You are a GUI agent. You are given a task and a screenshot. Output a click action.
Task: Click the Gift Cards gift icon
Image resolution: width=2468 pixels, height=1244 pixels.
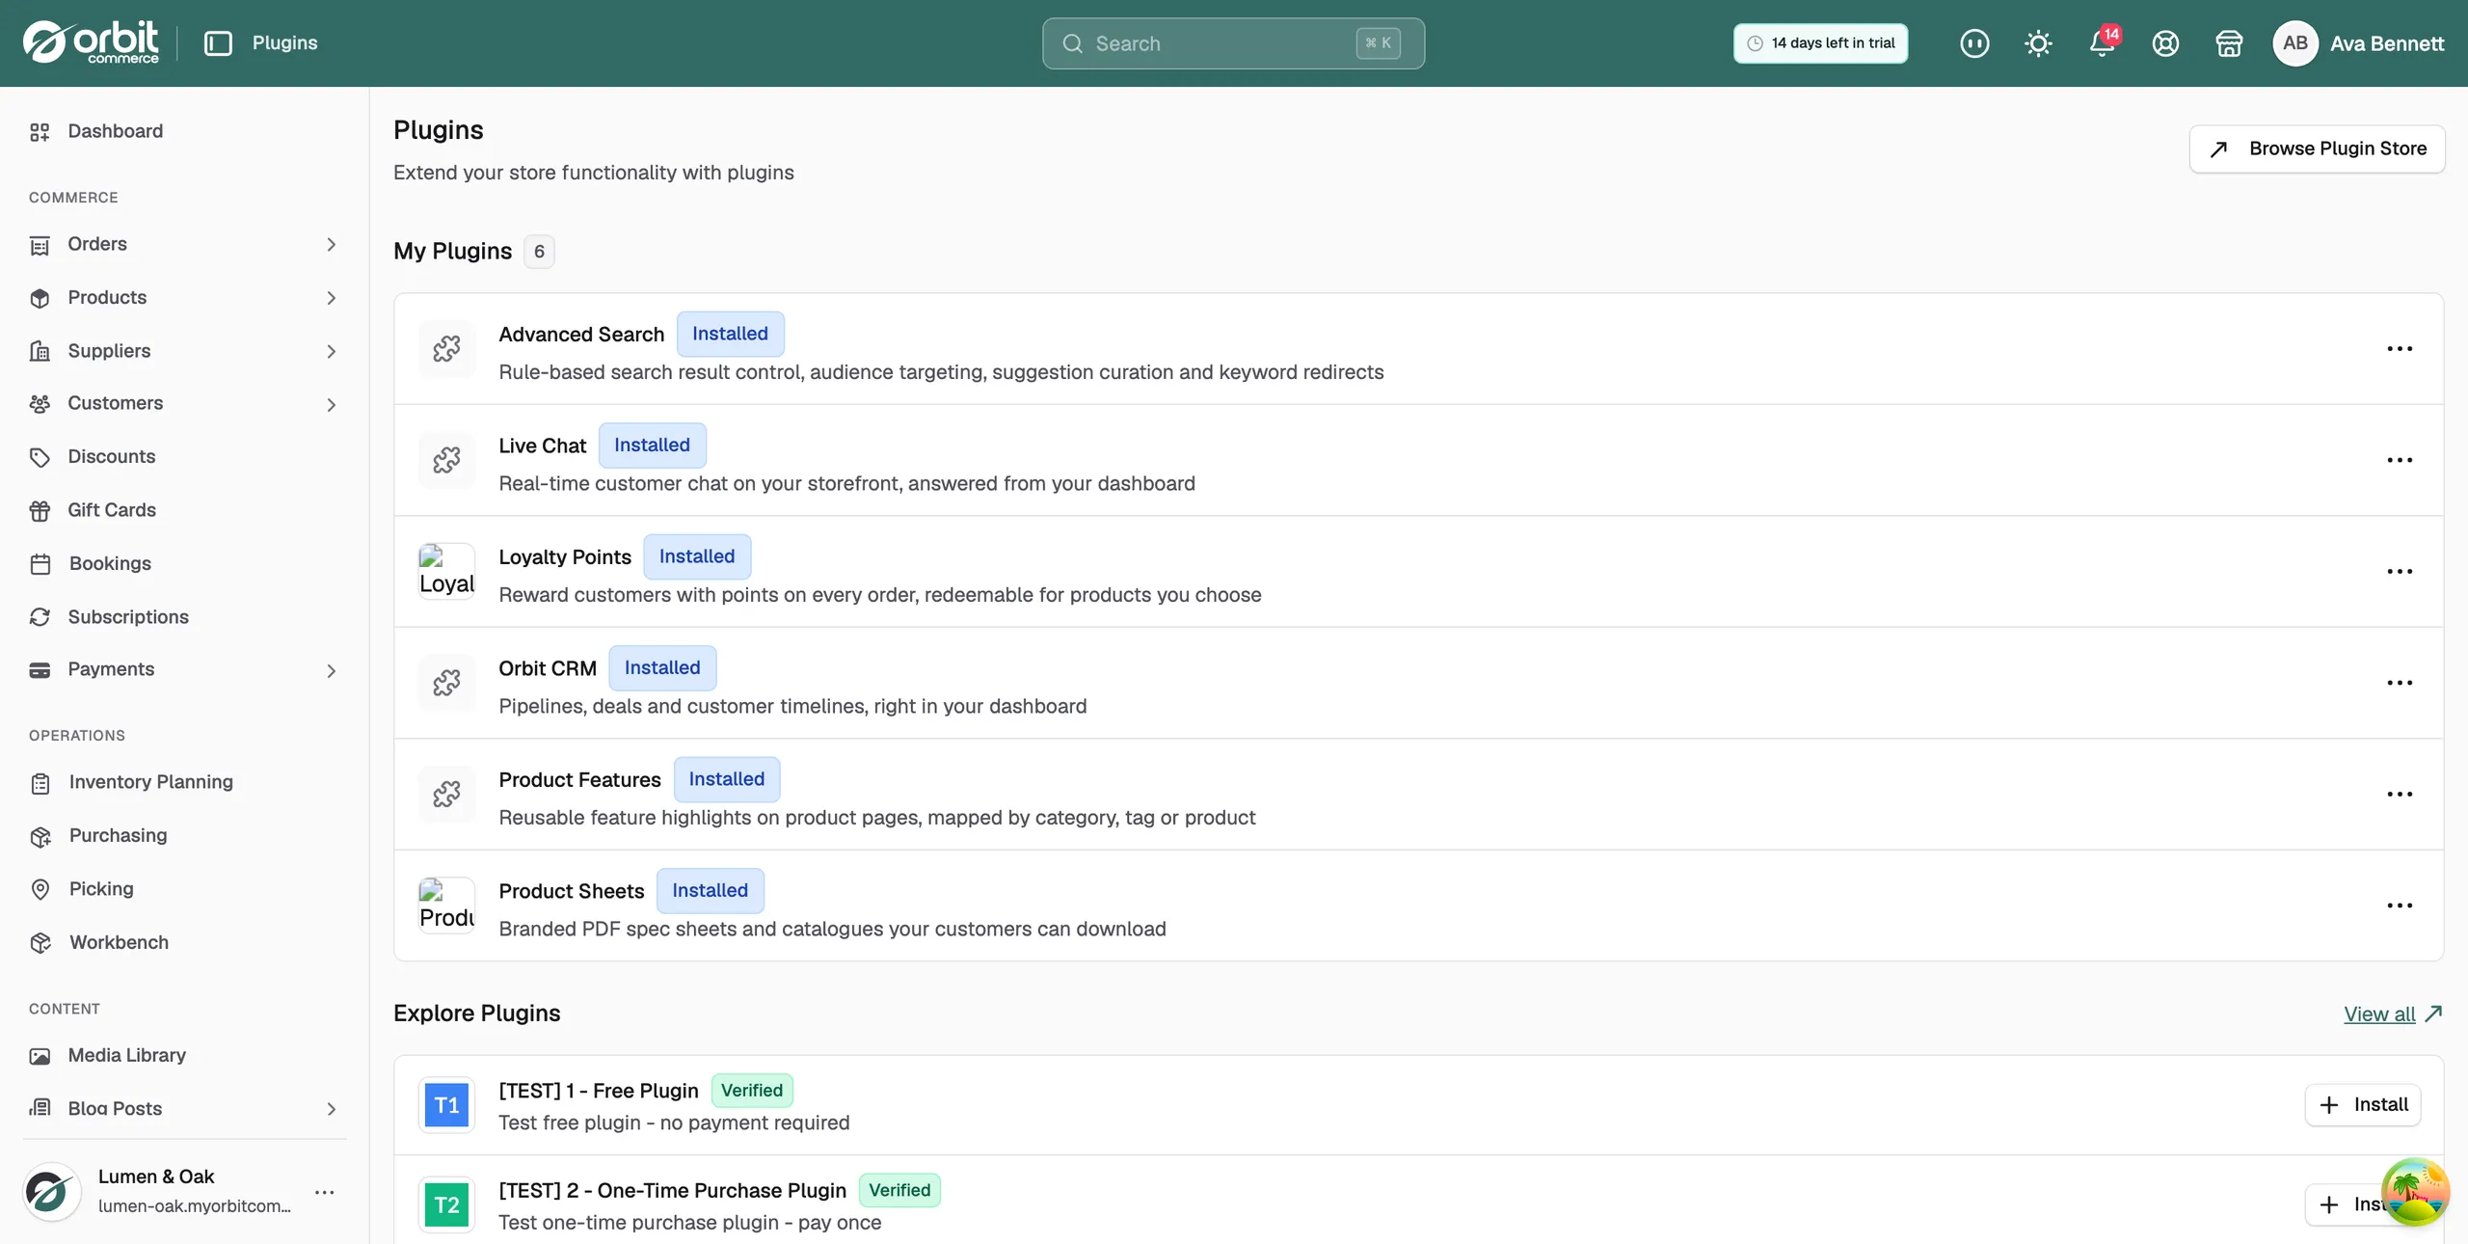40,510
